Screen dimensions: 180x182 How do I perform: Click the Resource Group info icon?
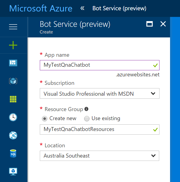point(86,109)
